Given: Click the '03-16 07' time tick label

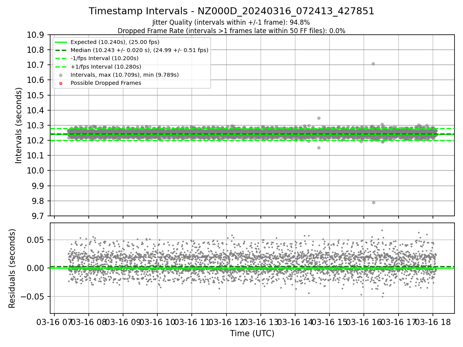Looking at the screenshot, I should tap(54, 322).
